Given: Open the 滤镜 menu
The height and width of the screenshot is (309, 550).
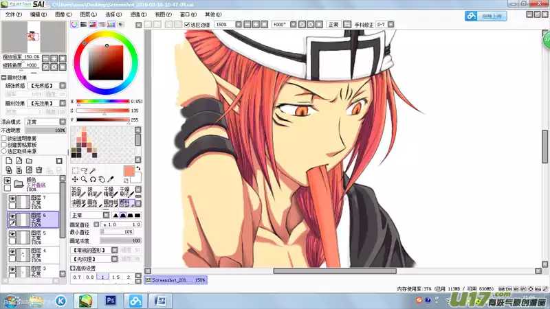Looking at the screenshot, I should (x=138, y=14).
